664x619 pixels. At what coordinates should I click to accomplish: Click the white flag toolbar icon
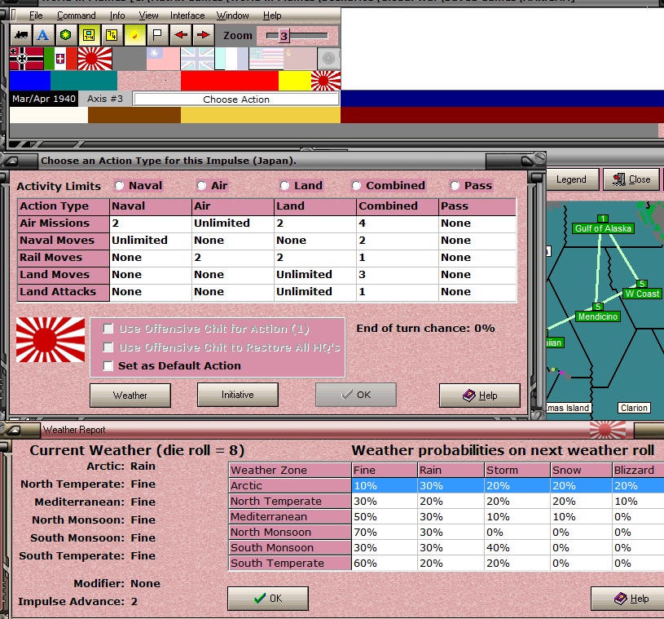(157, 35)
